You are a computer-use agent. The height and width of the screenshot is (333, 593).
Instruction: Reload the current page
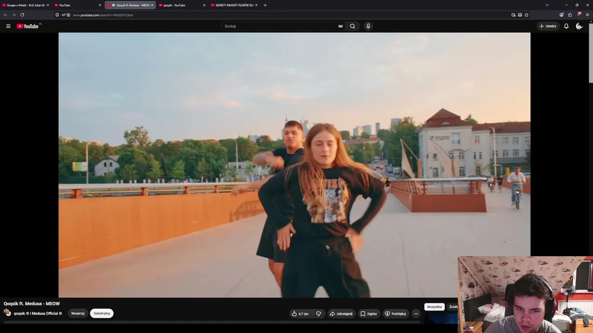pyautogui.click(x=22, y=15)
